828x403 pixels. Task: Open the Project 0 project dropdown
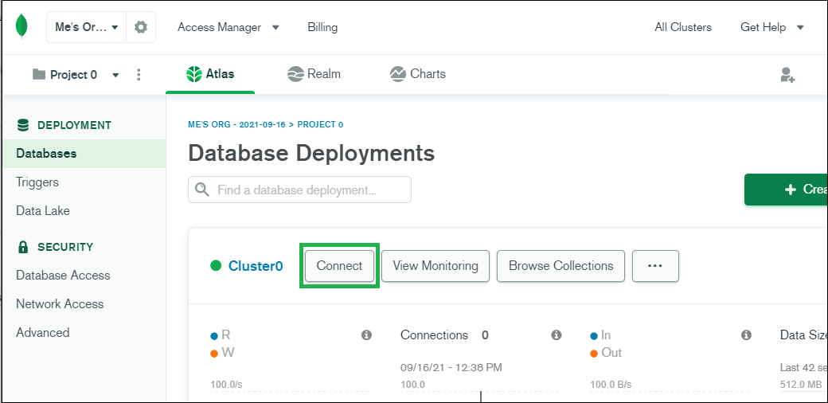[76, 75]
